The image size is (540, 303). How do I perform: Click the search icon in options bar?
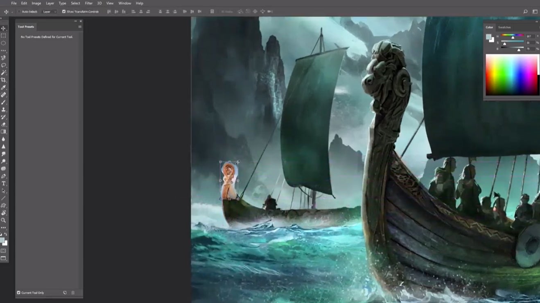tap(525, 11)
